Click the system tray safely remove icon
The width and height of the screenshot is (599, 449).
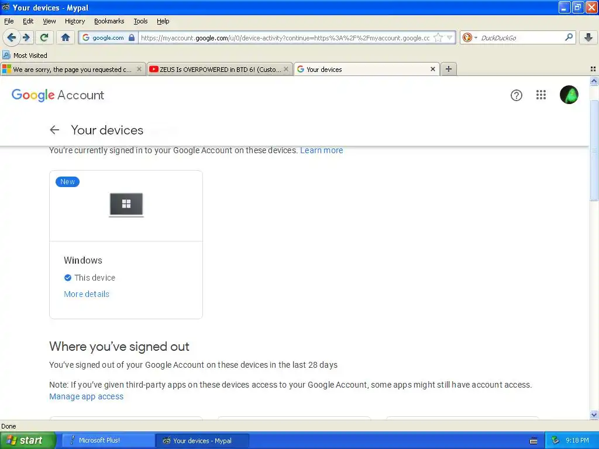coord(555,440)
